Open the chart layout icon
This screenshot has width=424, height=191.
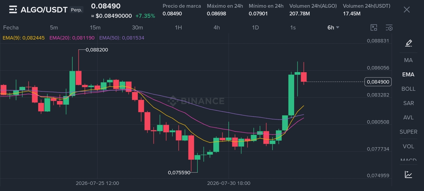tap(374, 28)
